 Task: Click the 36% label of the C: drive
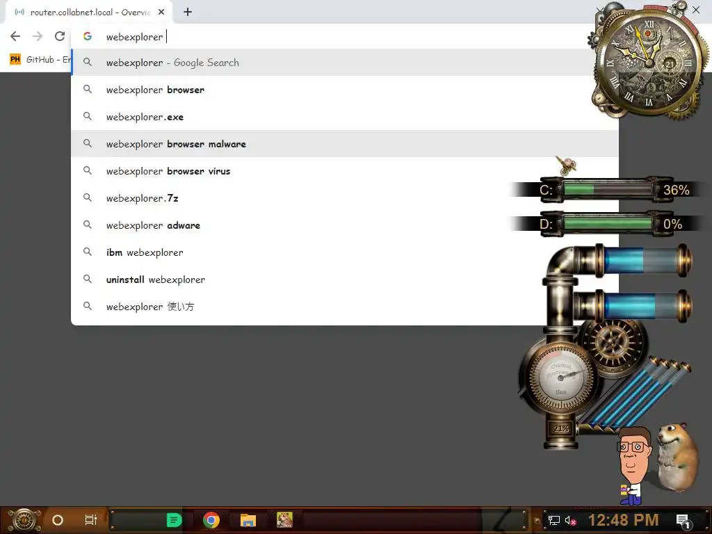(x=676, y=190)
